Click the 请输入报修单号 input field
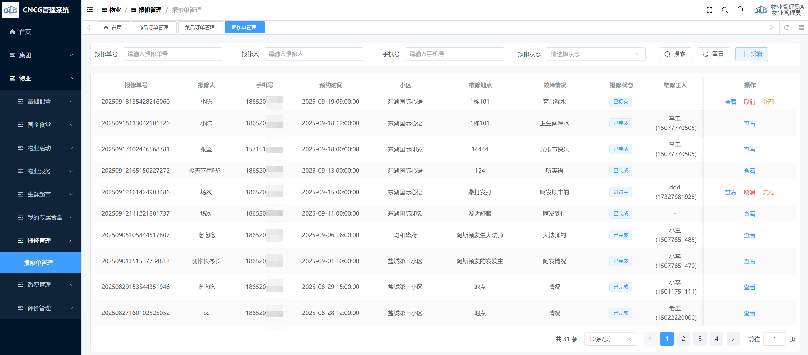 [x=172, y=54]
